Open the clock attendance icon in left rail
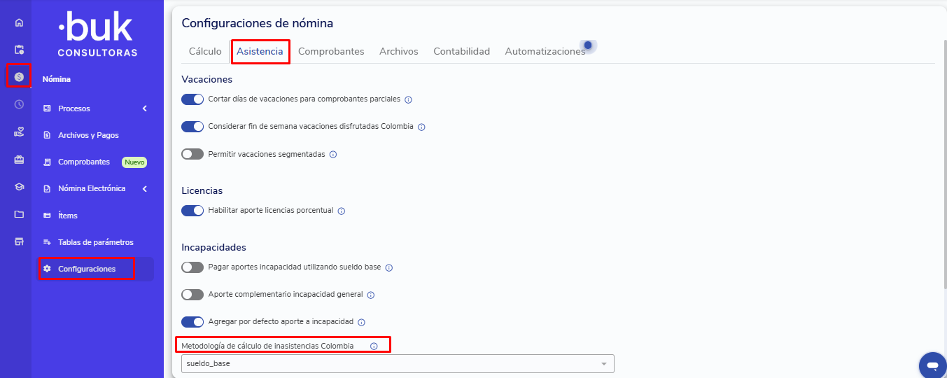Image resolution: width=947 pixels, height=378 pixels. click(19, 104)
